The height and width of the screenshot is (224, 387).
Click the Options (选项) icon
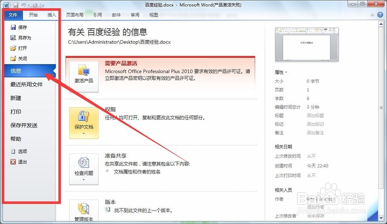click(x=13, y=151)
